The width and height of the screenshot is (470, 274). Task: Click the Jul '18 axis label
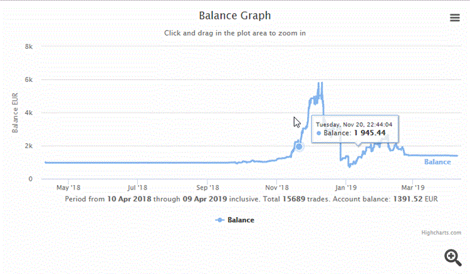(137, 188)
